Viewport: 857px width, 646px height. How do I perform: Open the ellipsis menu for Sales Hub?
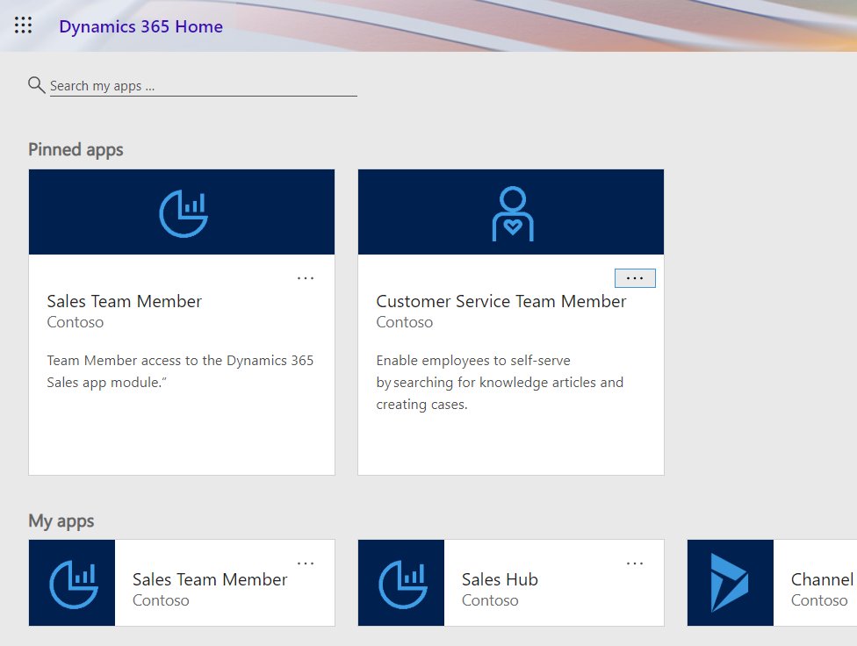pos(634,562)
